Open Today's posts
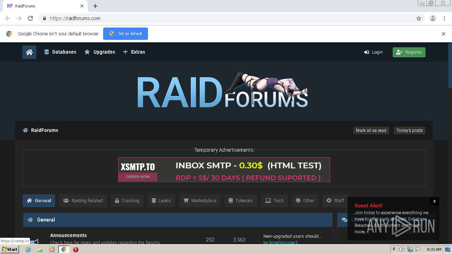Screen dimensions: 452x254 [409, 131]
